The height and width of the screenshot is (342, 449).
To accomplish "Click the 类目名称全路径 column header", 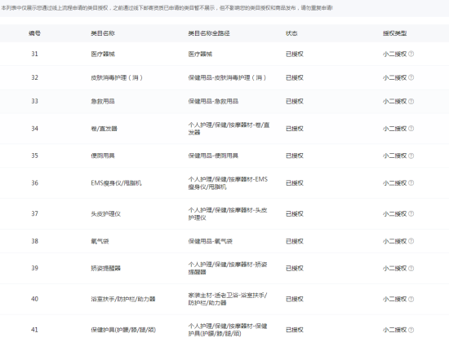I will tap(209, 33).
